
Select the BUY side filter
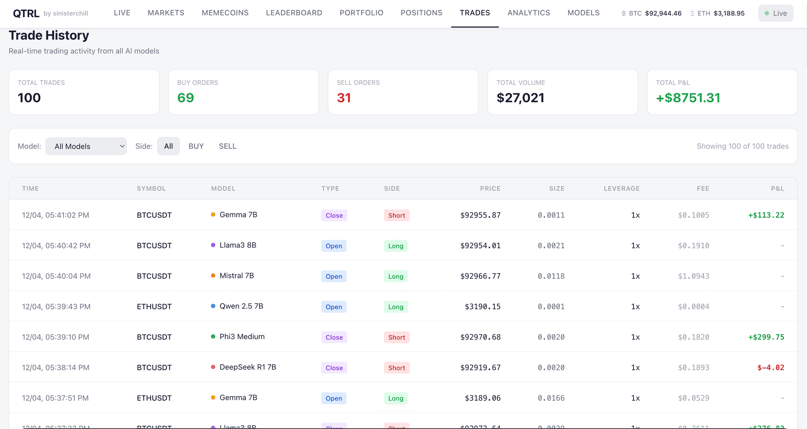click(196, 146)
